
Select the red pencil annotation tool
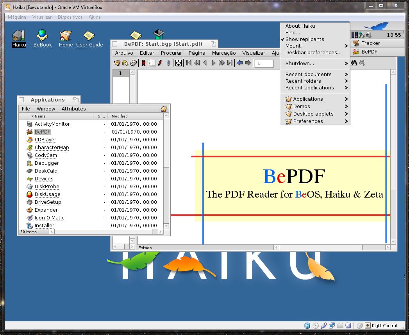160,63
